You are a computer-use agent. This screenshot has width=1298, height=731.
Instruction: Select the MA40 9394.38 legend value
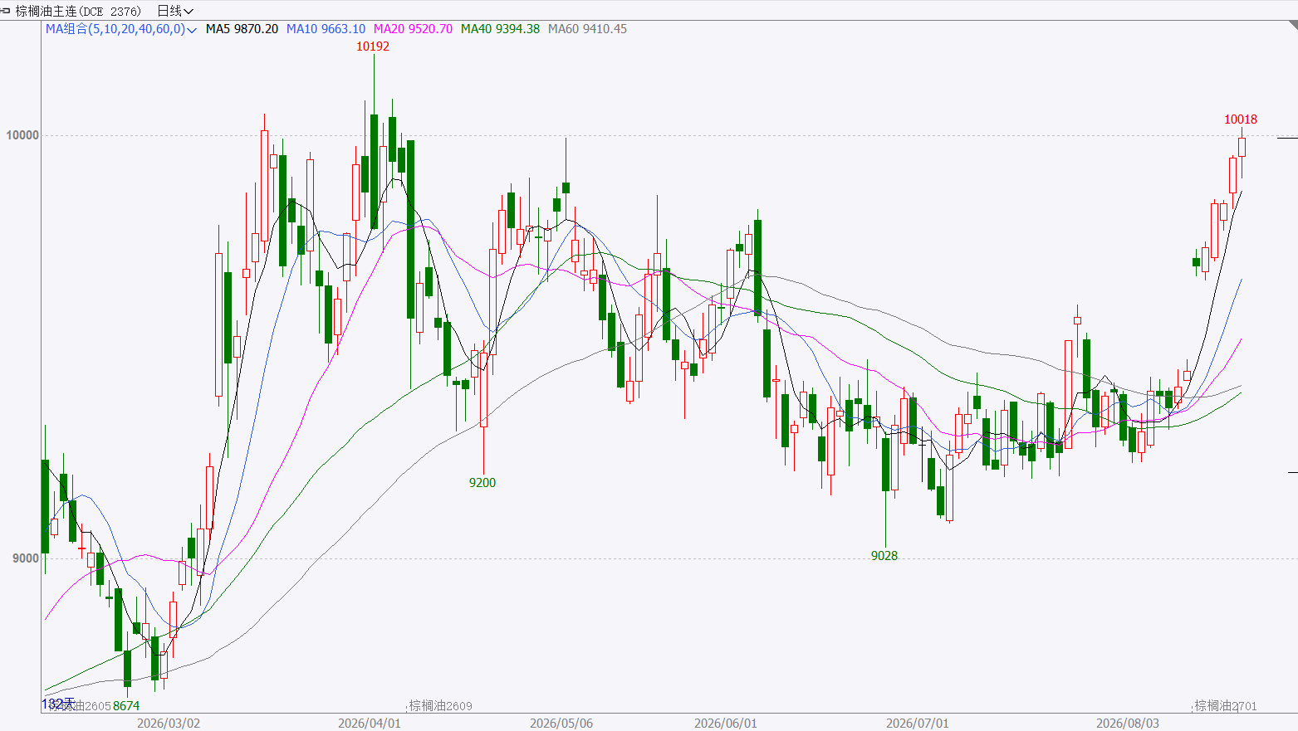pos(500,29)
